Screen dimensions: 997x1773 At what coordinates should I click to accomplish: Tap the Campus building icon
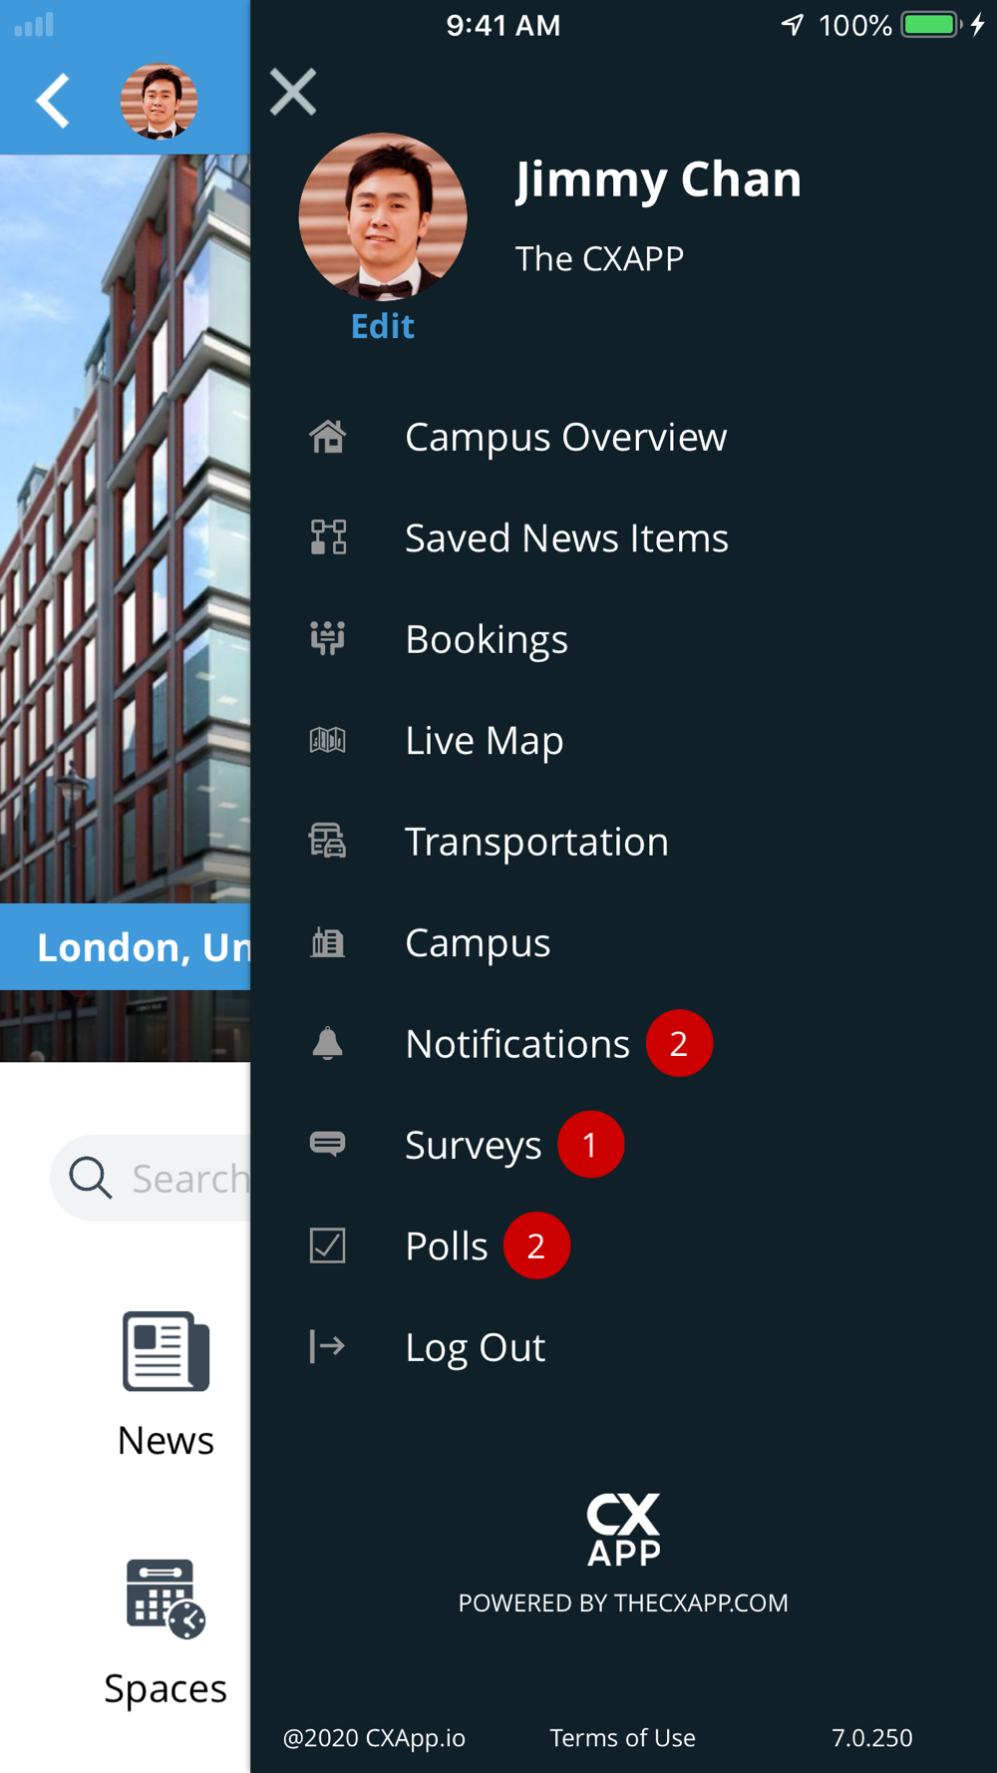click(328, 942)
